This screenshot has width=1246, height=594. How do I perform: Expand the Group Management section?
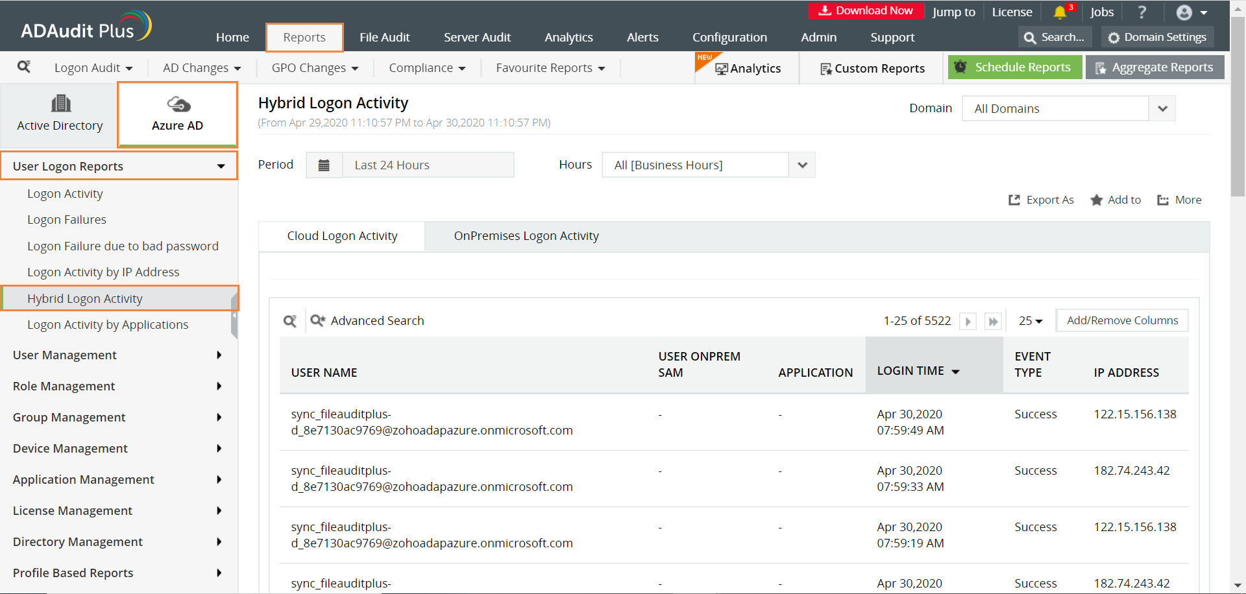(x=119, y=418)
